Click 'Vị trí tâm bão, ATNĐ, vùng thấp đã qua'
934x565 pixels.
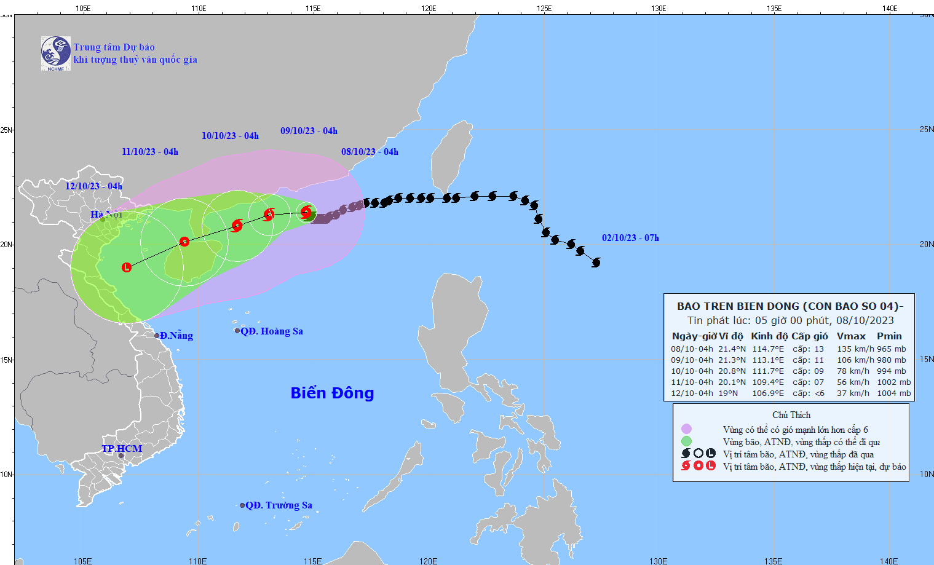798,454
